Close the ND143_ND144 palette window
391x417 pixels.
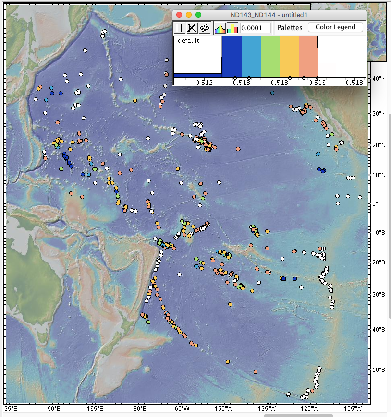179,15
